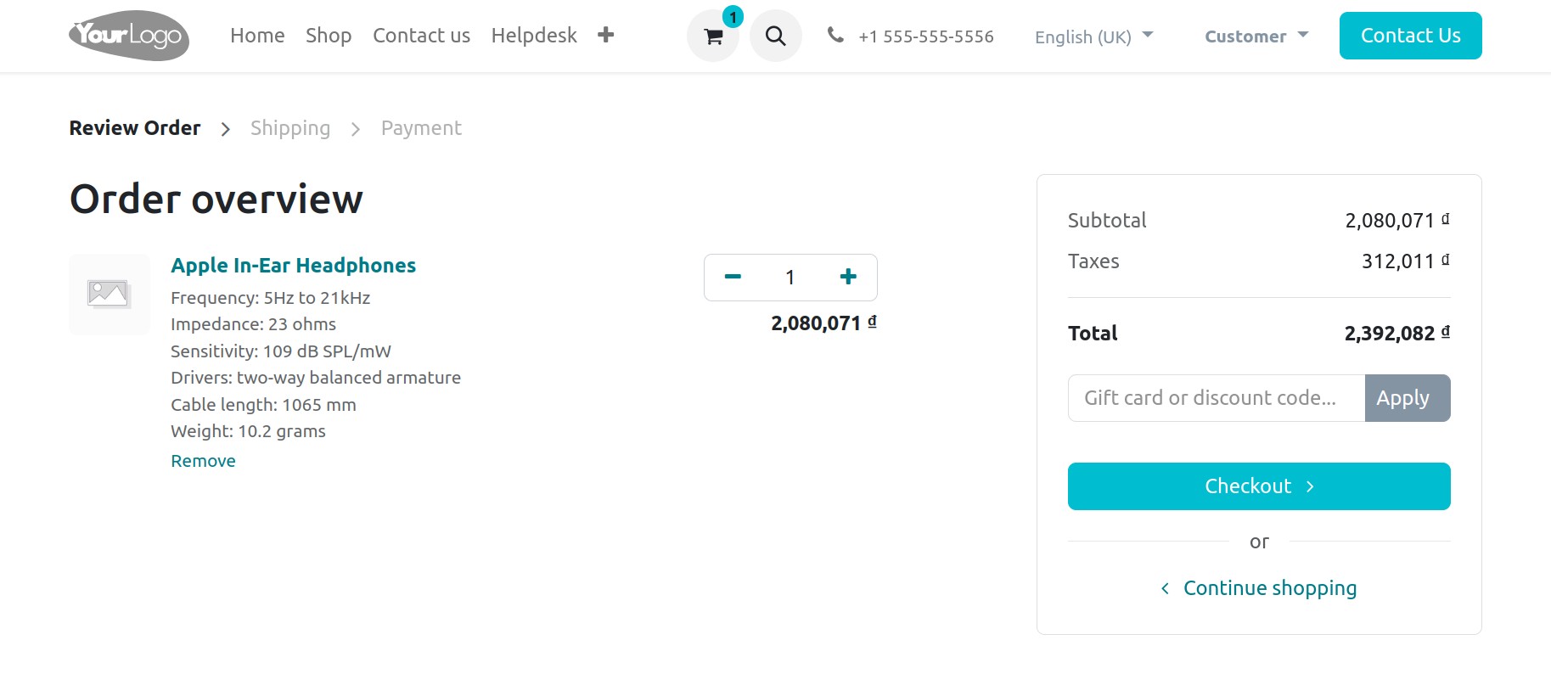Click the quantity value field
Screen dimensions: 1551x685
click(x=790, y=278)
